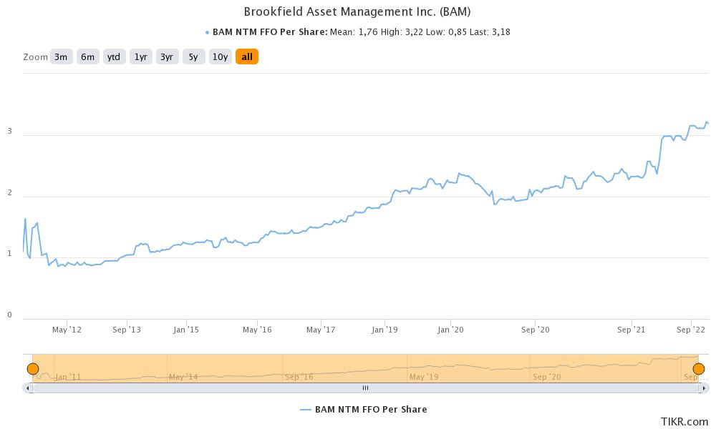716x429 pixels.
Task: Click the 'Last: 3,18' summary value
Action: 491,32
